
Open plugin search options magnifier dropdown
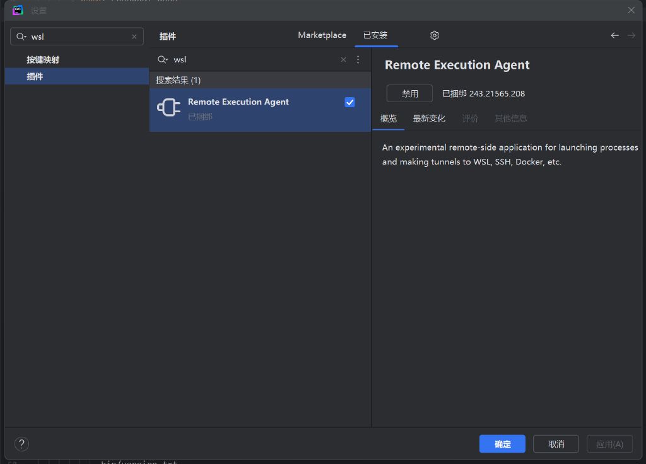click(163, 60)
